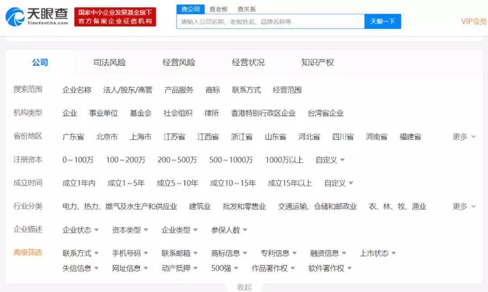Select 成立15年以上 filter
488x292 pixels.
[290, 183]
